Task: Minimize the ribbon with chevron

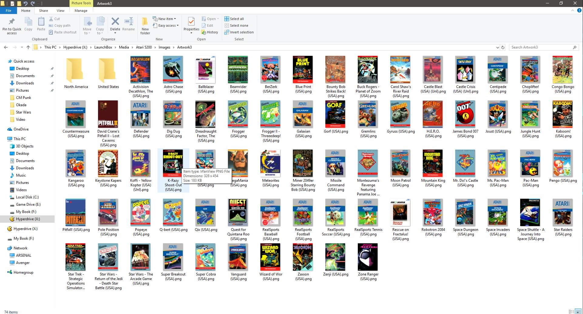Action: tap(573, 10)
